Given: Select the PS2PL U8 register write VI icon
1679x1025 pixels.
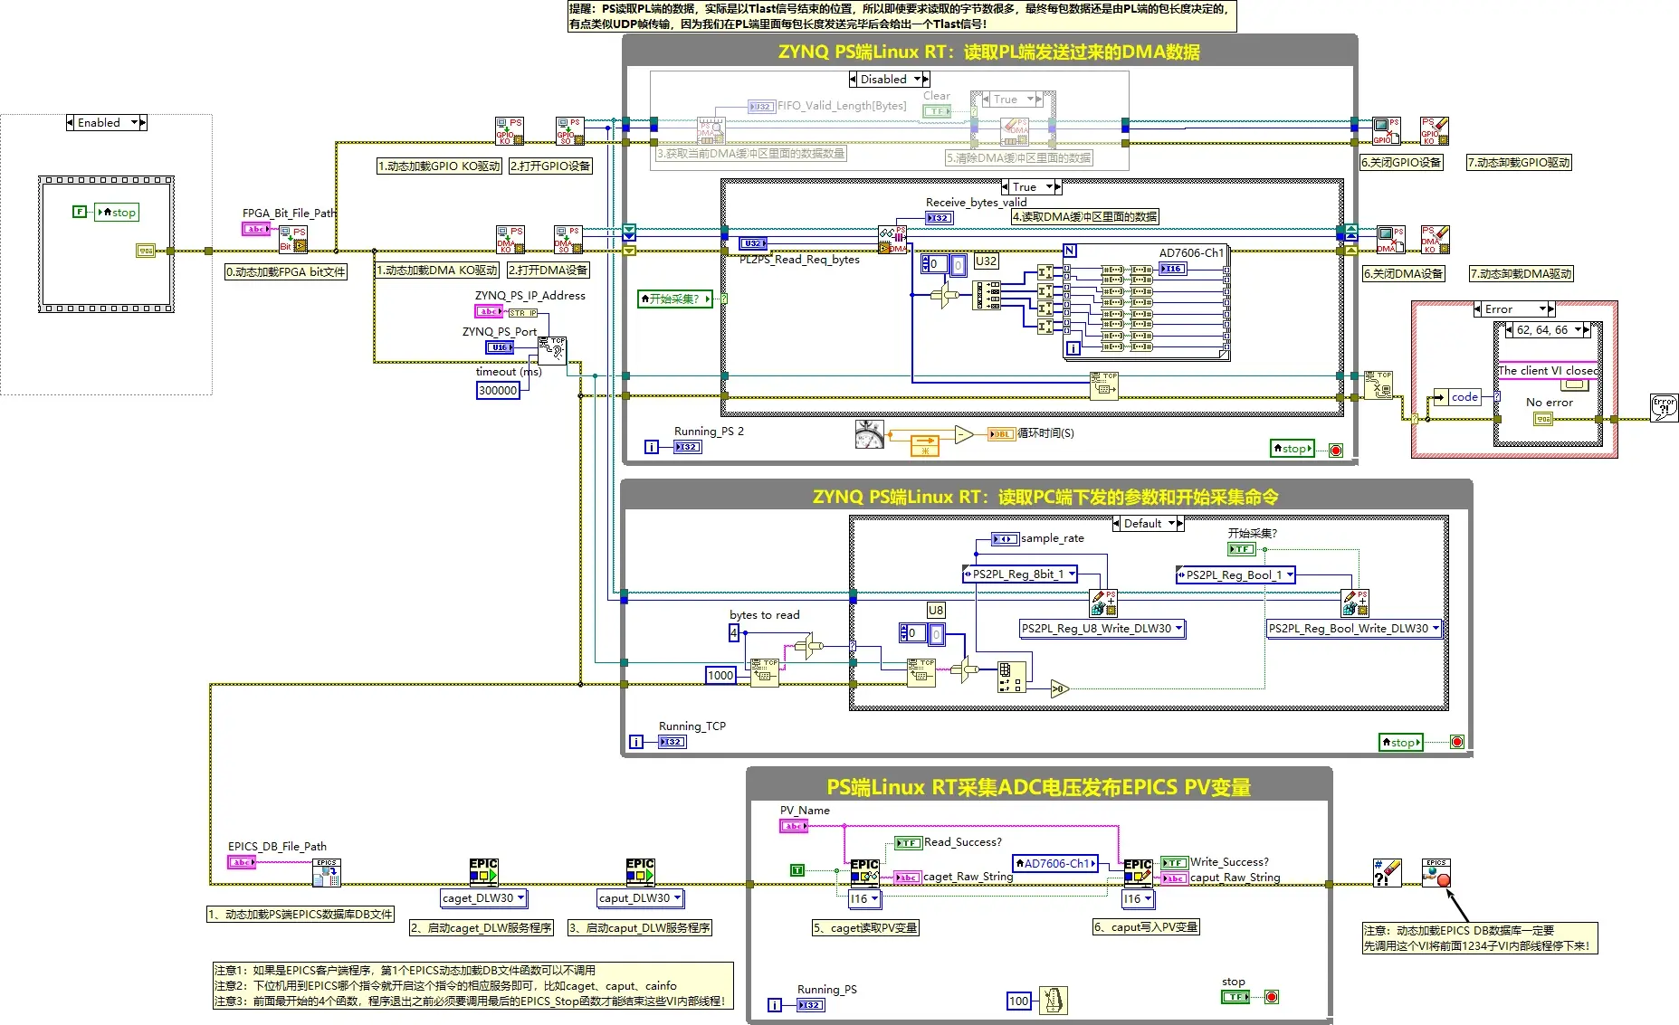Looking at the screenshot, I should tap(1103, 603).
